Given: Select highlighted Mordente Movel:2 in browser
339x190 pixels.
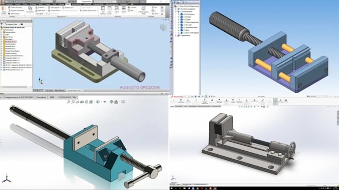Looking at the screenshot, I should click(10, 42).
